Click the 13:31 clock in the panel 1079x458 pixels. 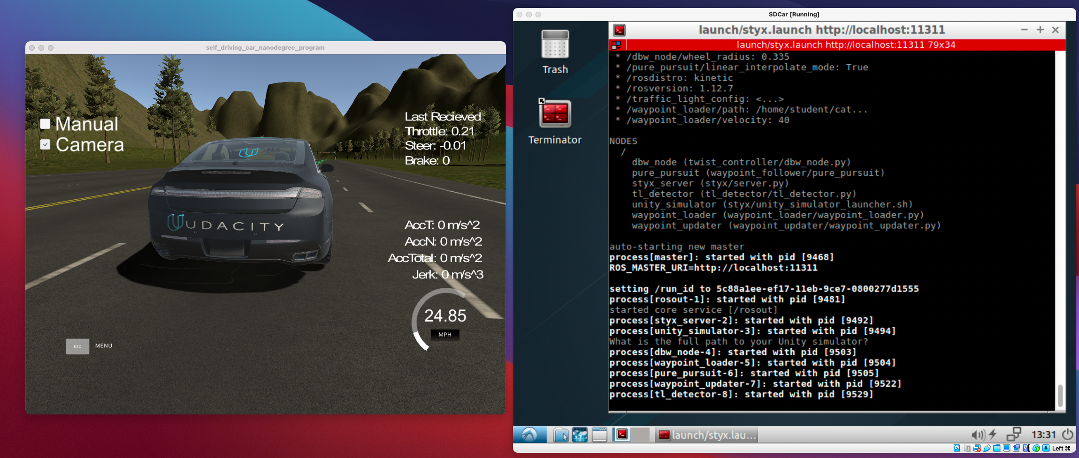(1043, 435)
